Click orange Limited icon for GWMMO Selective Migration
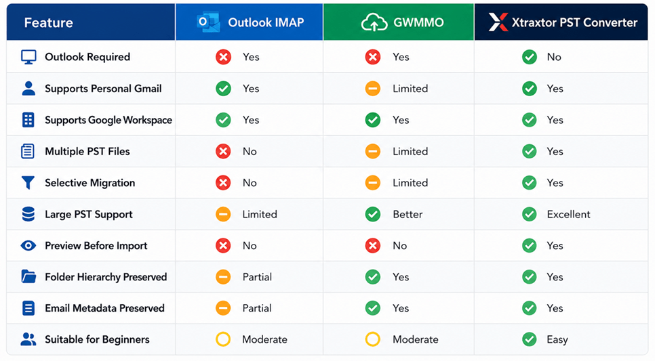 373,183
